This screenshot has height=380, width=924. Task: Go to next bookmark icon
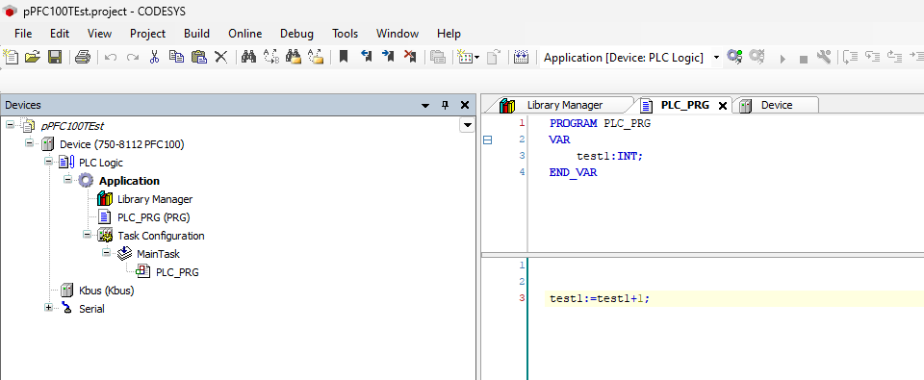point(388,57)
